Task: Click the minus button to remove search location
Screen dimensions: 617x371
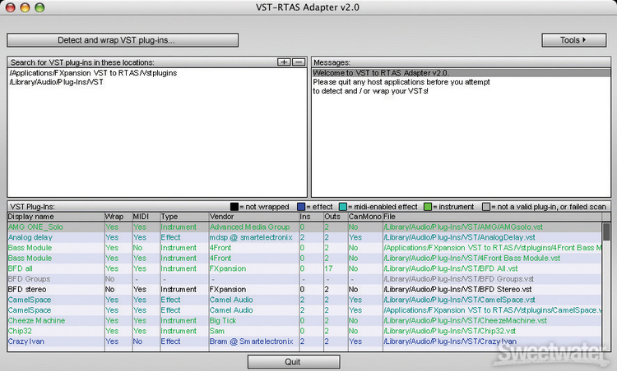Action: [x=299, y=62]
